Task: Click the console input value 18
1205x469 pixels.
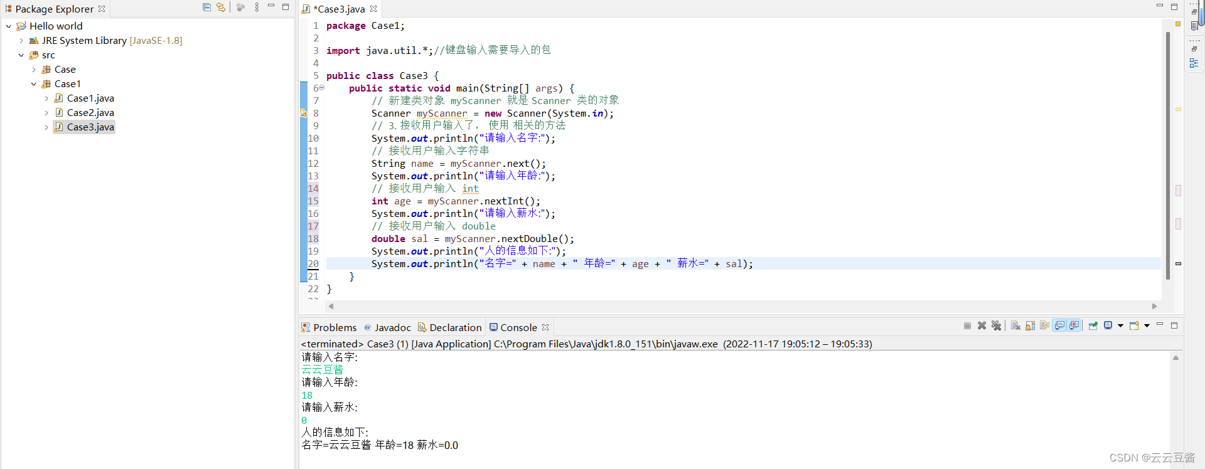Action: tap(307, 396)
